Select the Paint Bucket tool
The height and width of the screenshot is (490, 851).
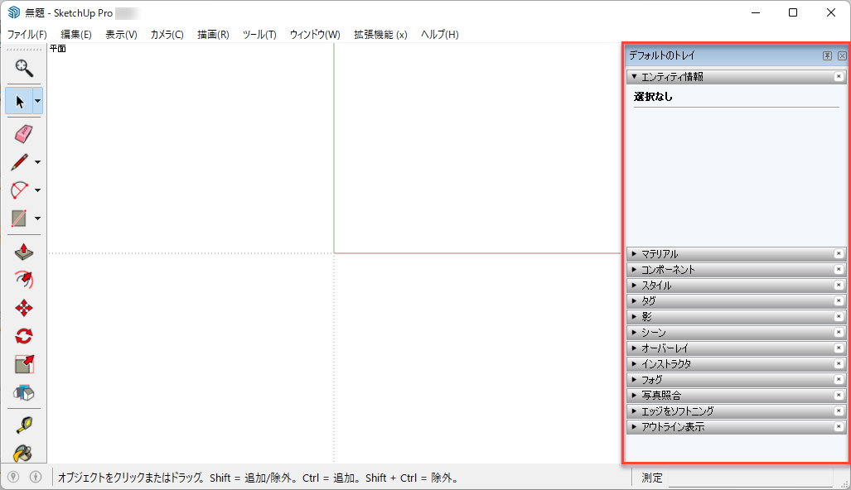[x=24, y=453]
